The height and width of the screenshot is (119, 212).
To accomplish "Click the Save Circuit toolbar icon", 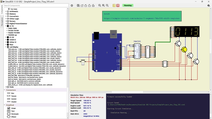I will coord(86,6).
